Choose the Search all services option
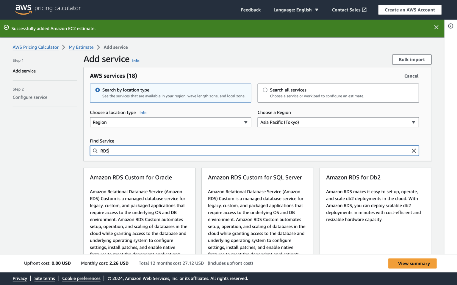This screenshot has width=457, height=285. (x=265, y=90)
